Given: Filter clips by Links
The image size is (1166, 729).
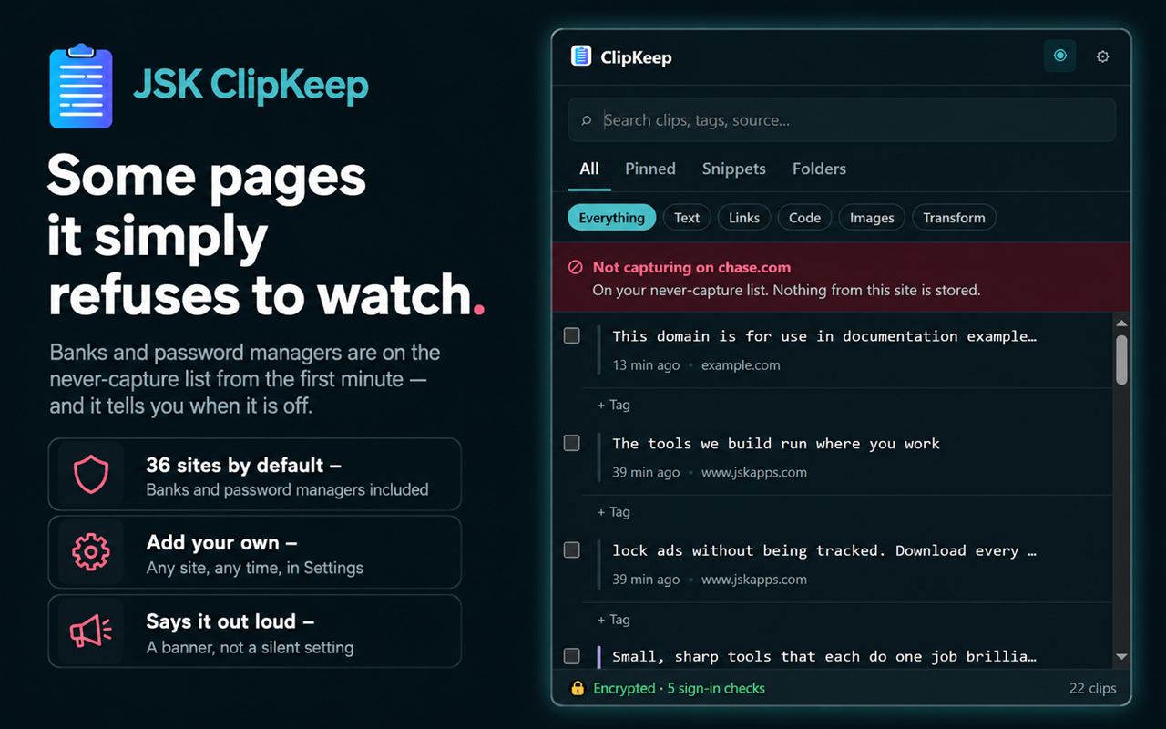Looking at the screenshot, I should coord(744,218).
